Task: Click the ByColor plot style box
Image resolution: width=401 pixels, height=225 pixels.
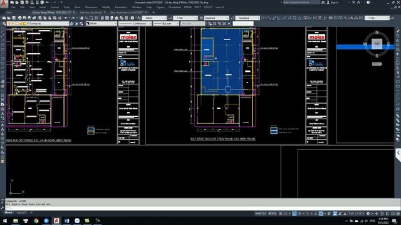Action: pos(192,24)
